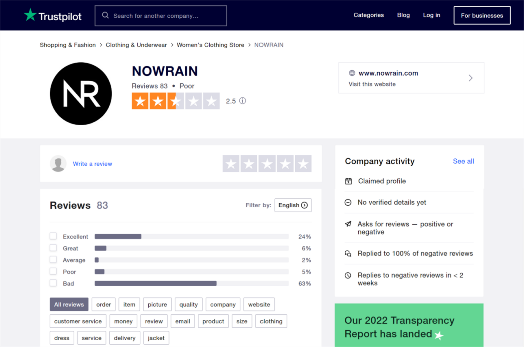Open Categories in the top navigation
524x347 pixels.
pyautogui.click(x=369, y=15)
